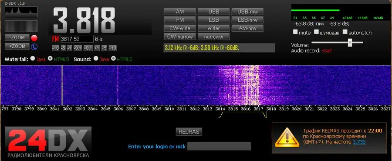
Task: Select USB-nrw mode
Action: click(x=247, y=11)
